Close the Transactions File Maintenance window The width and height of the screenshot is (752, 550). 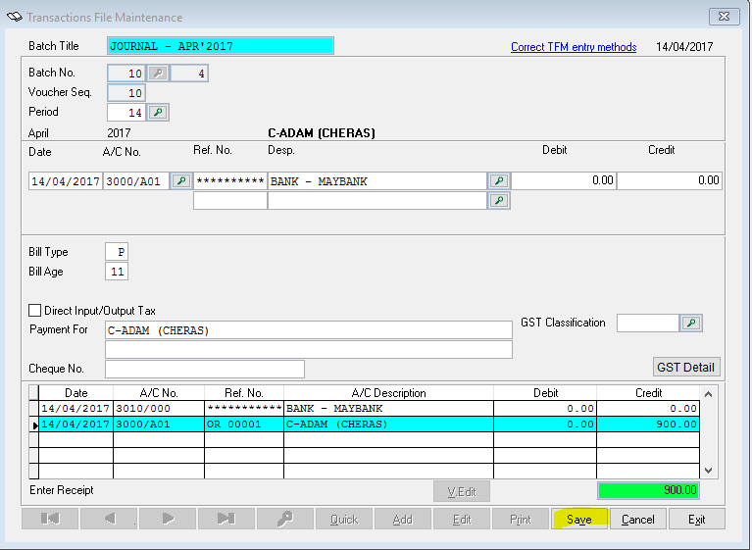point(725,17)
